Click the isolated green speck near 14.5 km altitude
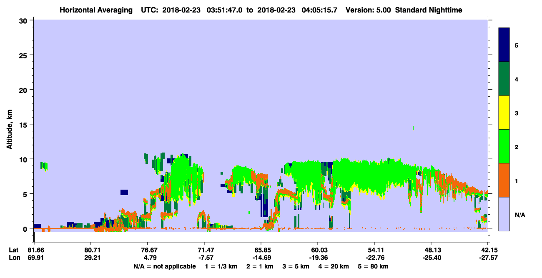This screenshot has width=542, height=278. coord(413,128)
